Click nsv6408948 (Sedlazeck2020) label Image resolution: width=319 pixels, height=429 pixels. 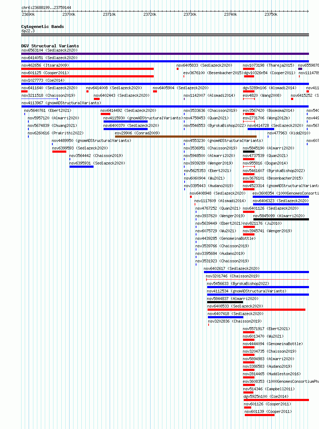click(218, 193)
